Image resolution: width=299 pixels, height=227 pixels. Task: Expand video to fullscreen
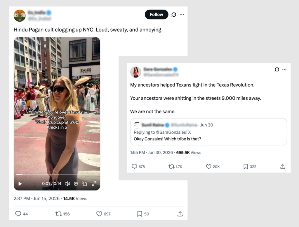point(94,184)
